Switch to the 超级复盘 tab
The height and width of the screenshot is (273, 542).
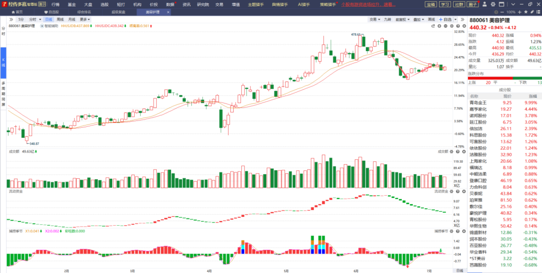tap(118, 12)
